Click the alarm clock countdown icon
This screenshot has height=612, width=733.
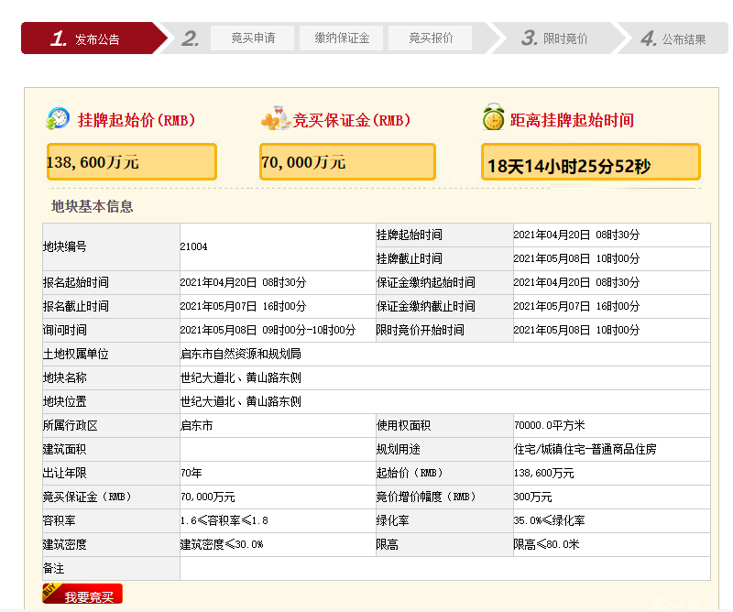point(493,117)
